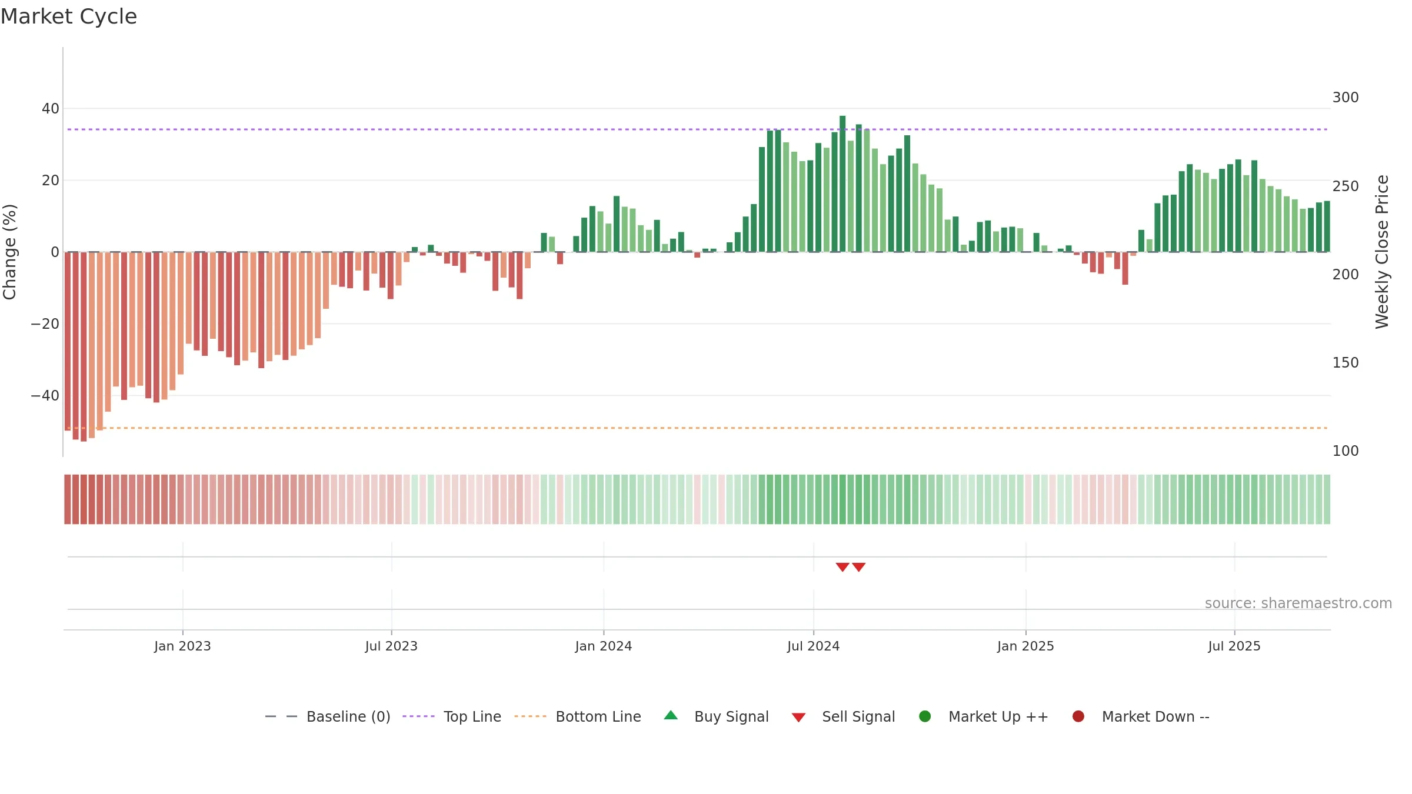
Task: Click the Weekly Close Price axis label
Action: pos(1382,252)
